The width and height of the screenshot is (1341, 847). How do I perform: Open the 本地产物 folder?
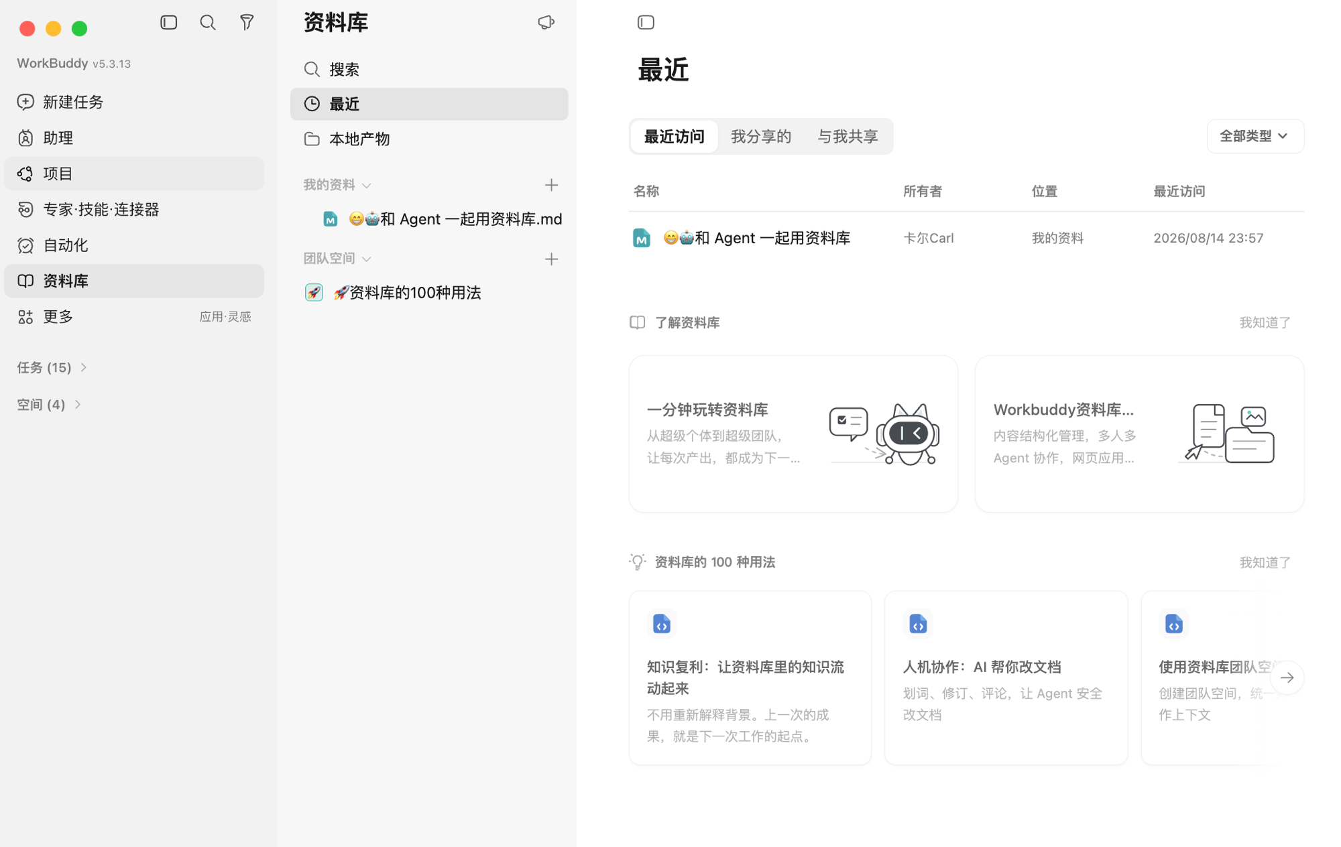click(x=429, y=139)
